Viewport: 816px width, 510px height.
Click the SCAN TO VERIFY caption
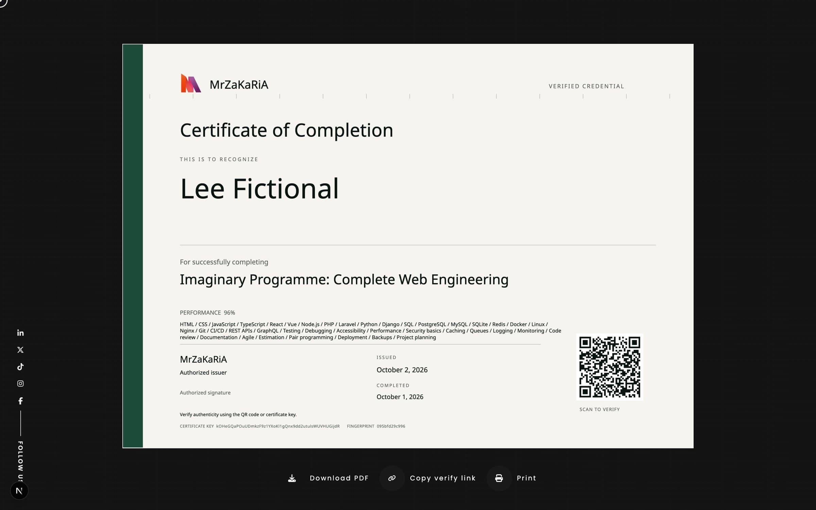[x=599, y=409]
